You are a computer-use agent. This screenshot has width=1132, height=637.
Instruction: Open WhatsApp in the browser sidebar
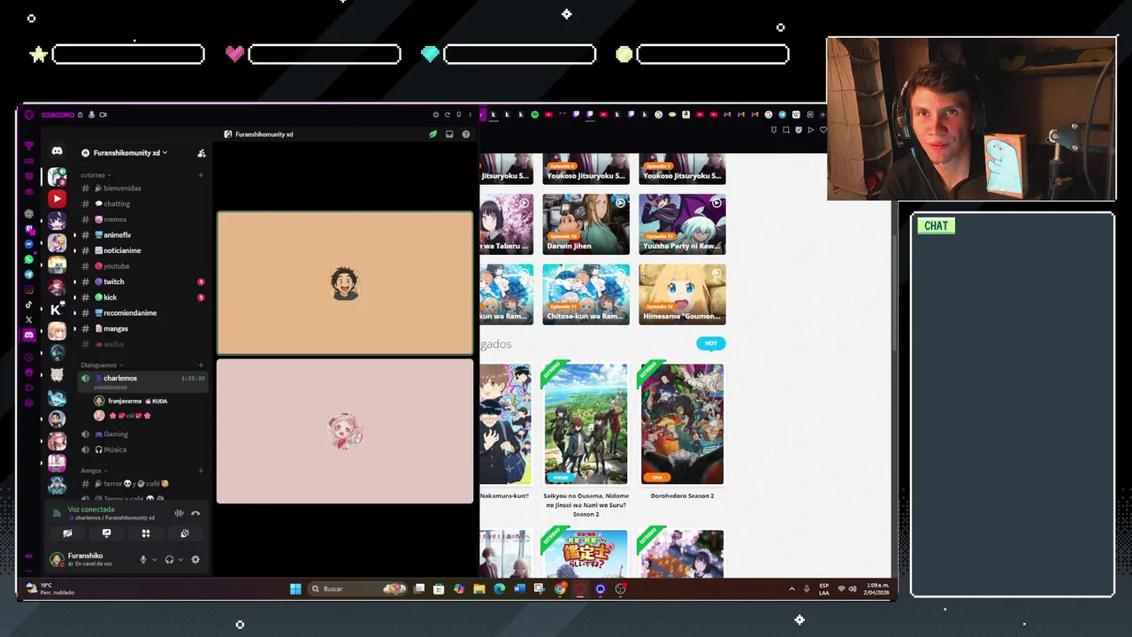click(x=29, y=259)
